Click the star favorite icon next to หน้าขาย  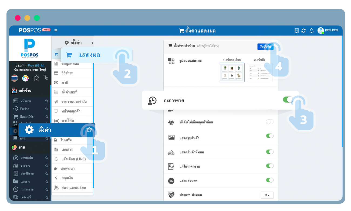(47, 101)
